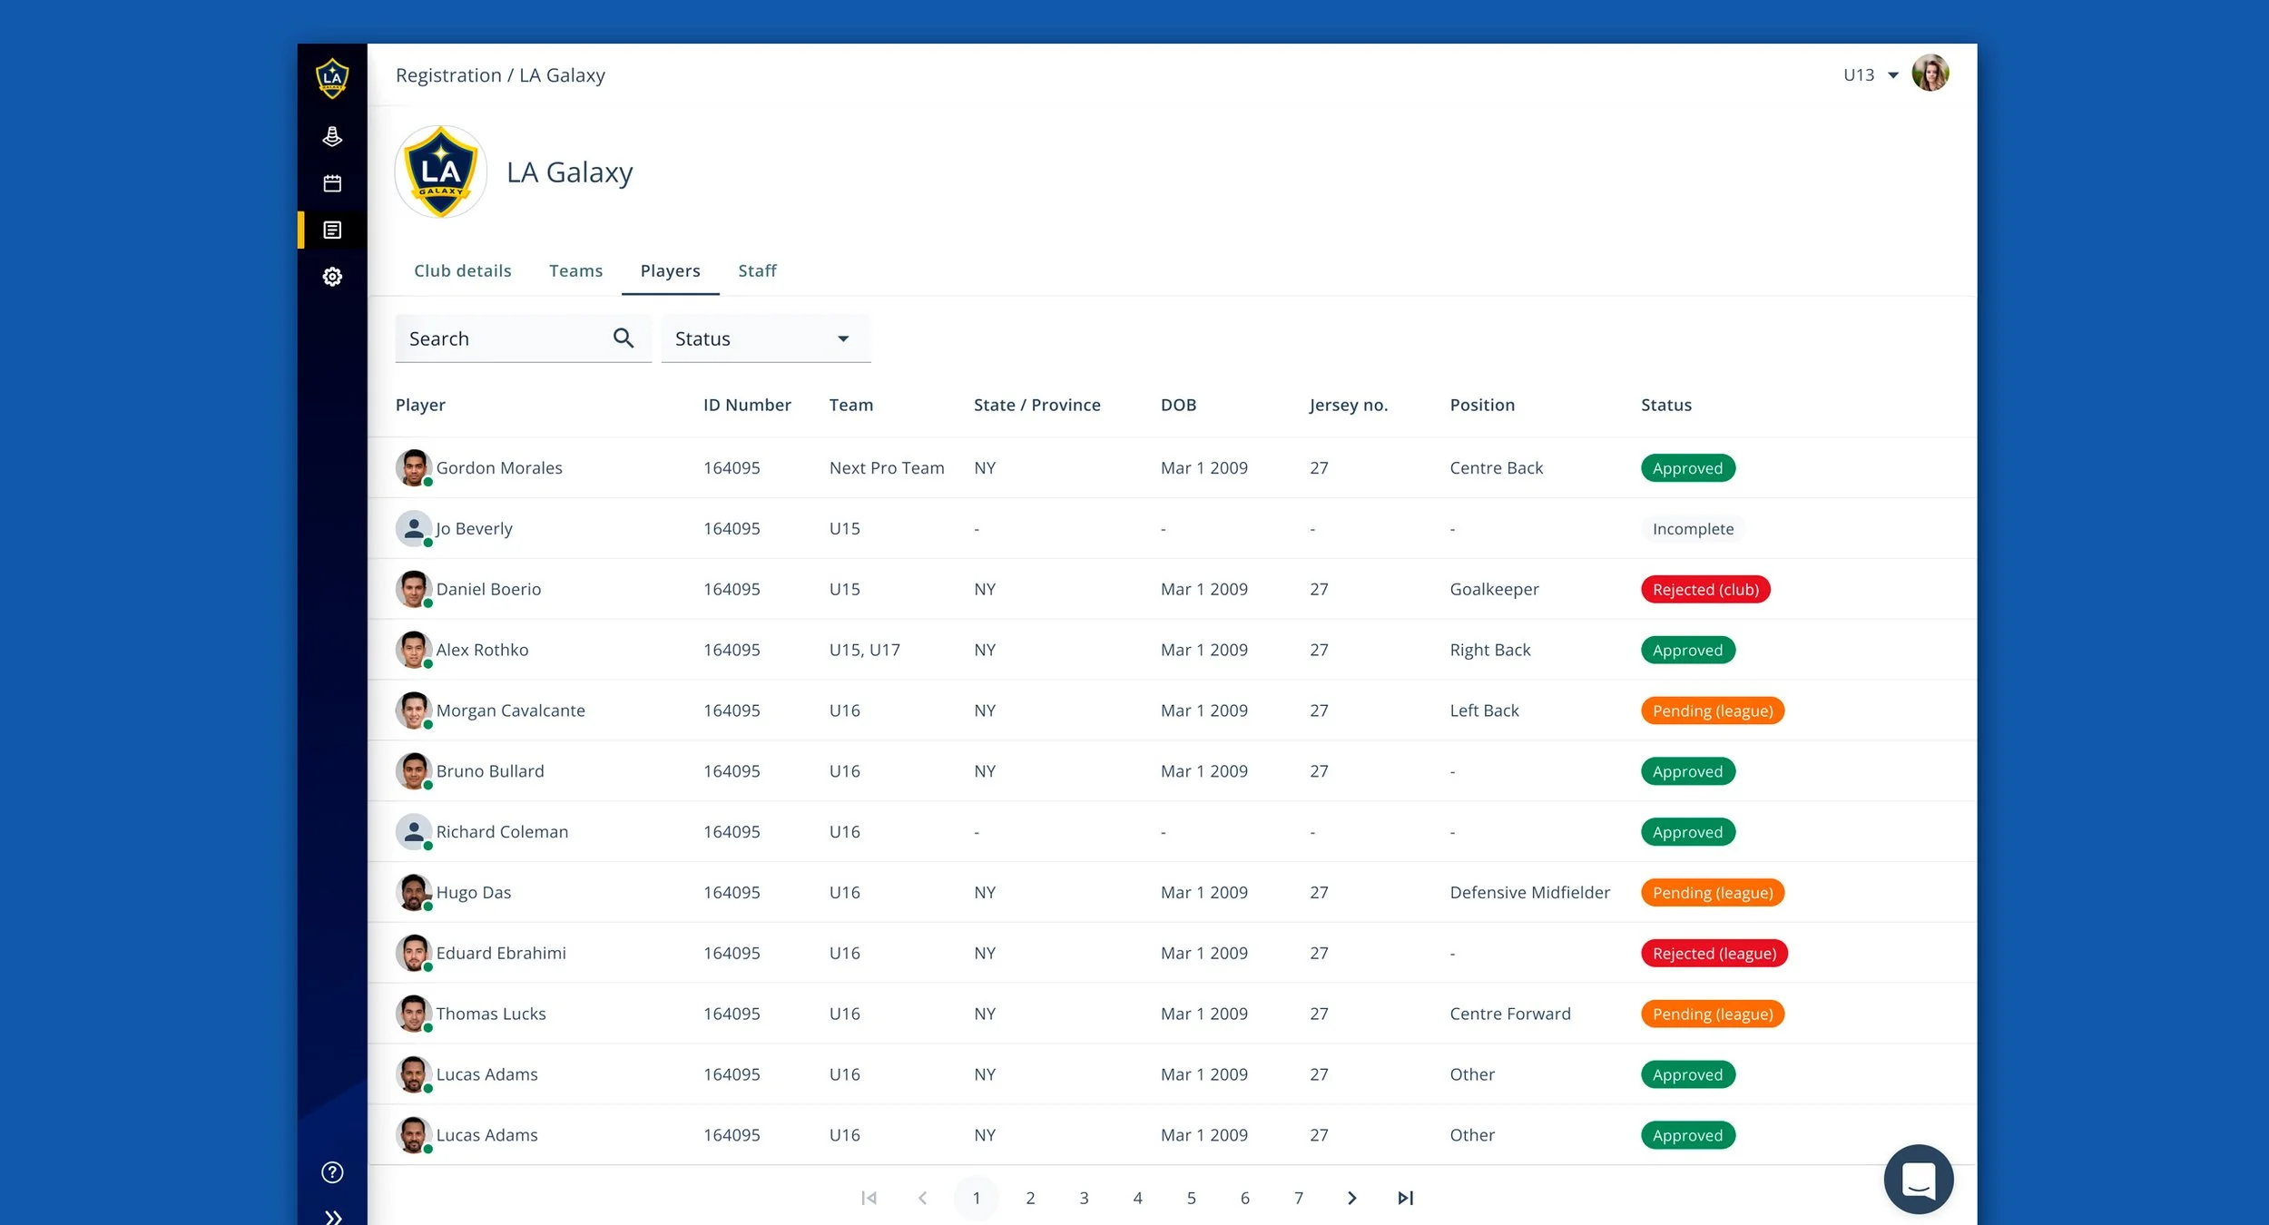Image resolution: width=2269 pixels, height=1225 pixels.
Task: Select the registration list sidebar icon
Action: (332, 230)
